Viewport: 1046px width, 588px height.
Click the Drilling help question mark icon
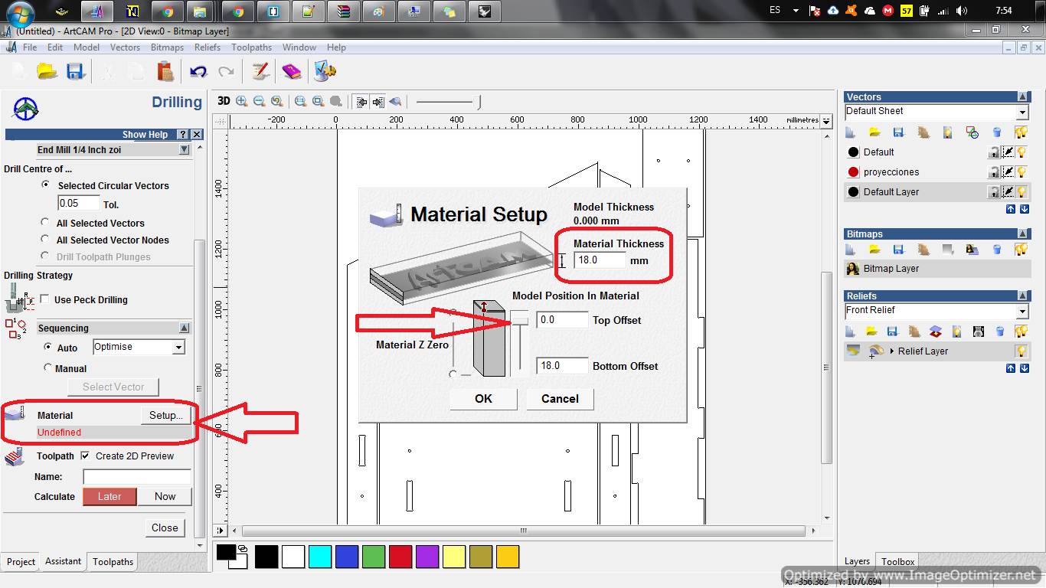pyautogui.click(x=183, y=134)
